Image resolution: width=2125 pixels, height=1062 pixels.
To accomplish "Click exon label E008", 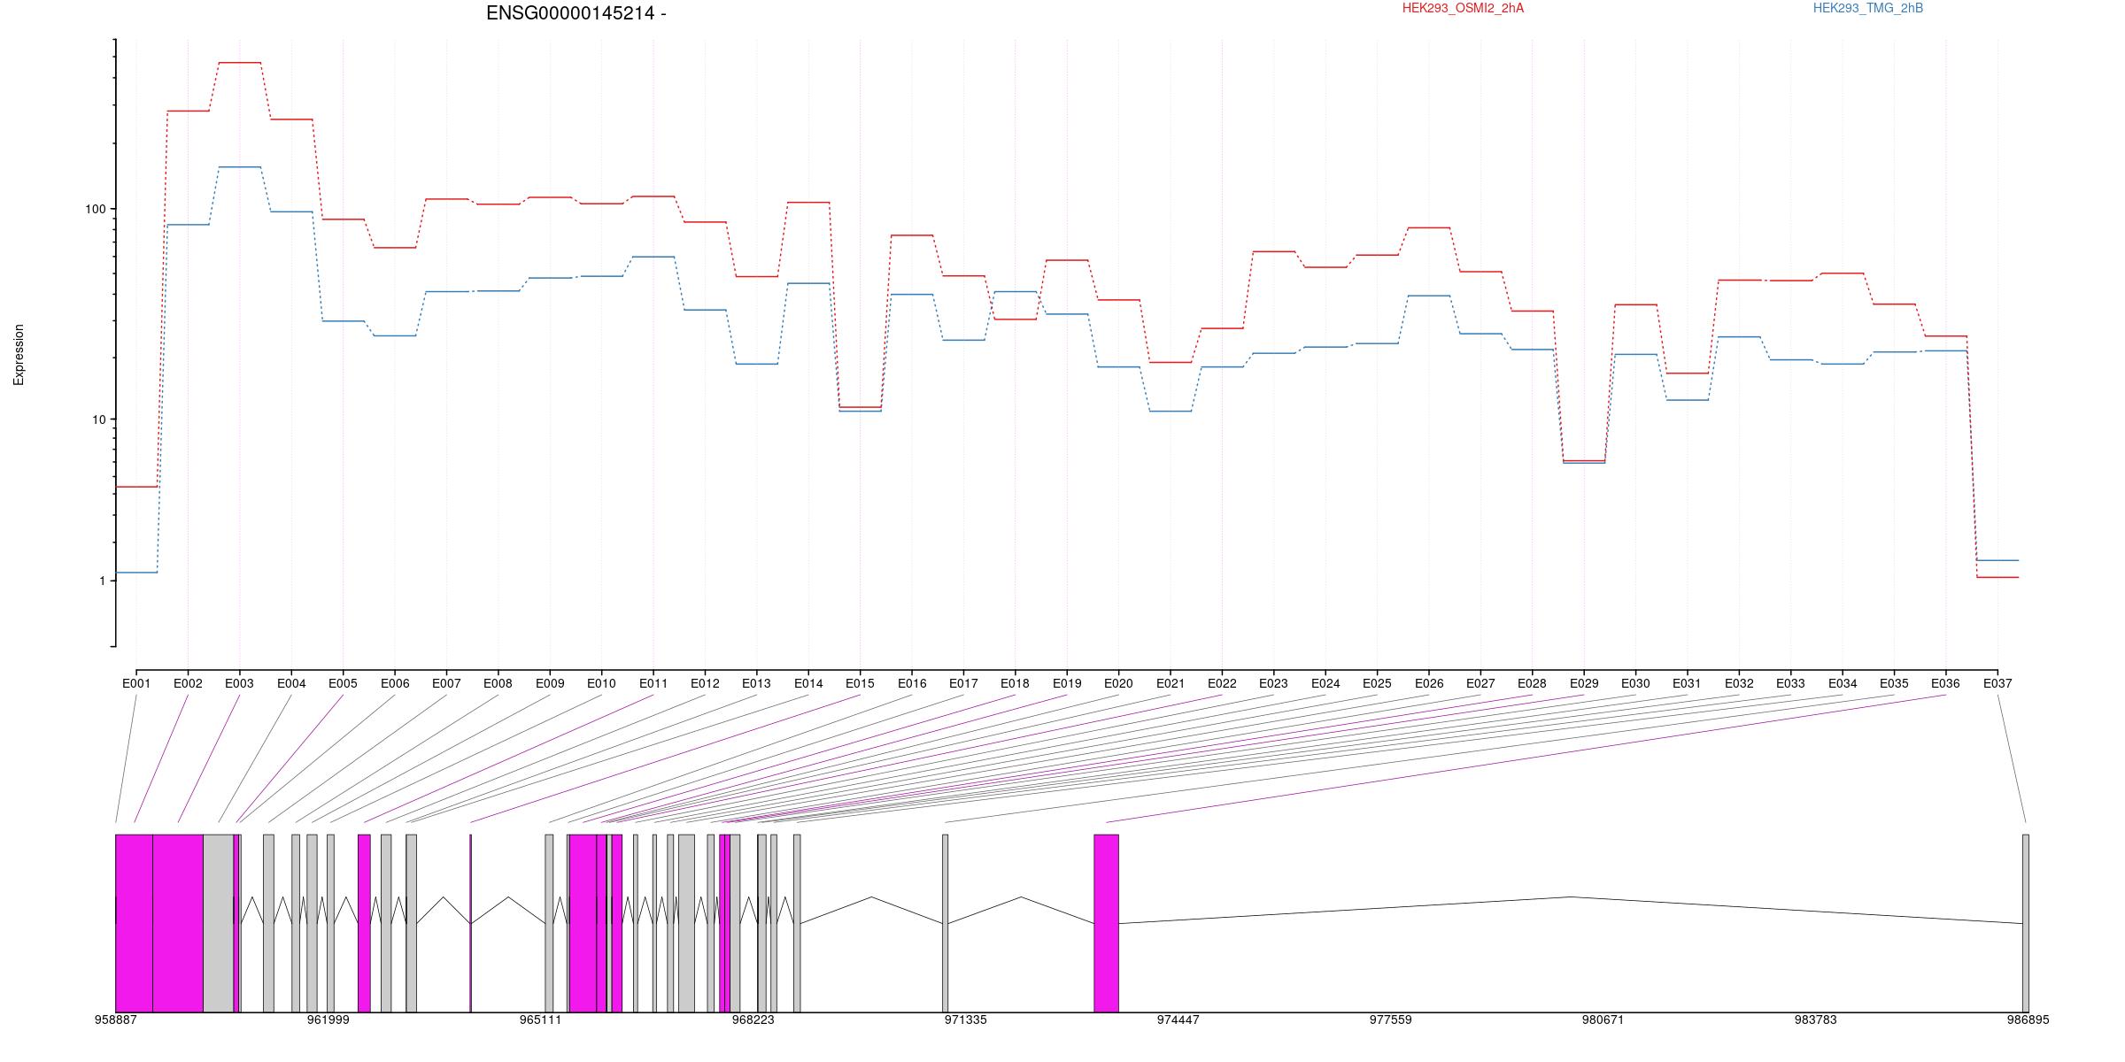I will click(x=498, y=683).
